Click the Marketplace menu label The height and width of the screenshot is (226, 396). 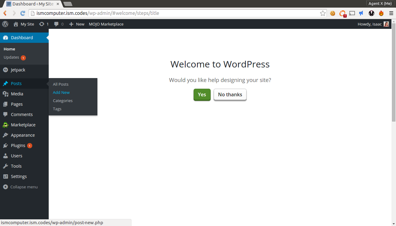click(x=23, y=125)
